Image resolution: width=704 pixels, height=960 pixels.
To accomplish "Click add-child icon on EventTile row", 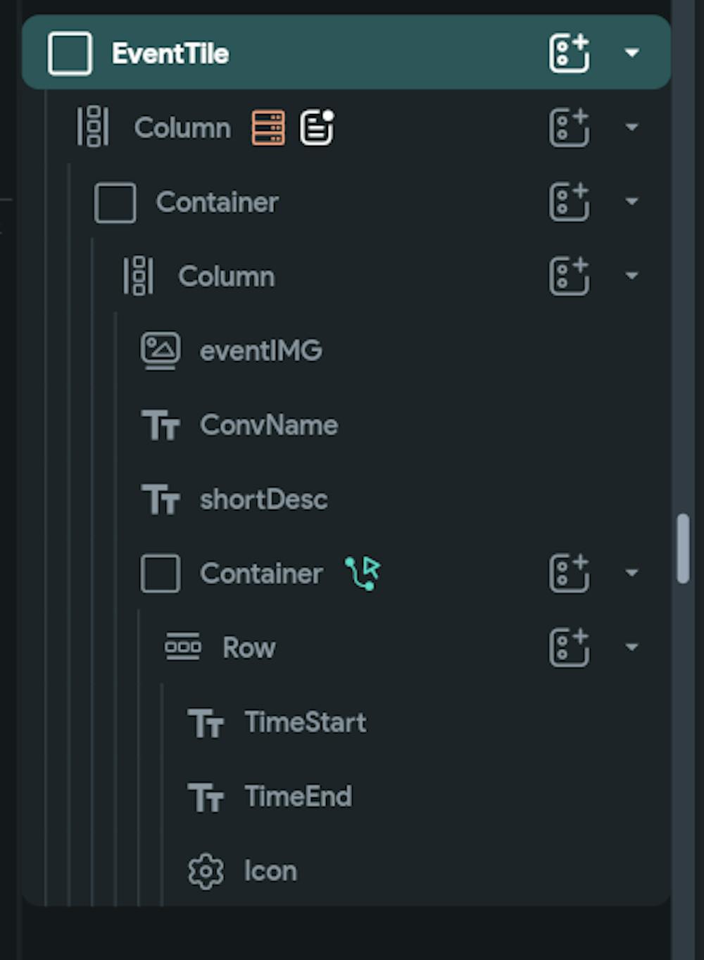I will pos(569,53).
